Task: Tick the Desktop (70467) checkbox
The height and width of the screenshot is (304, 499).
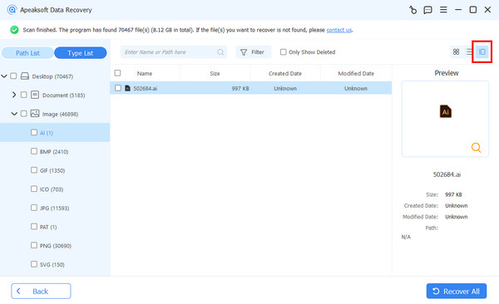Action: (x=13, y=76)
